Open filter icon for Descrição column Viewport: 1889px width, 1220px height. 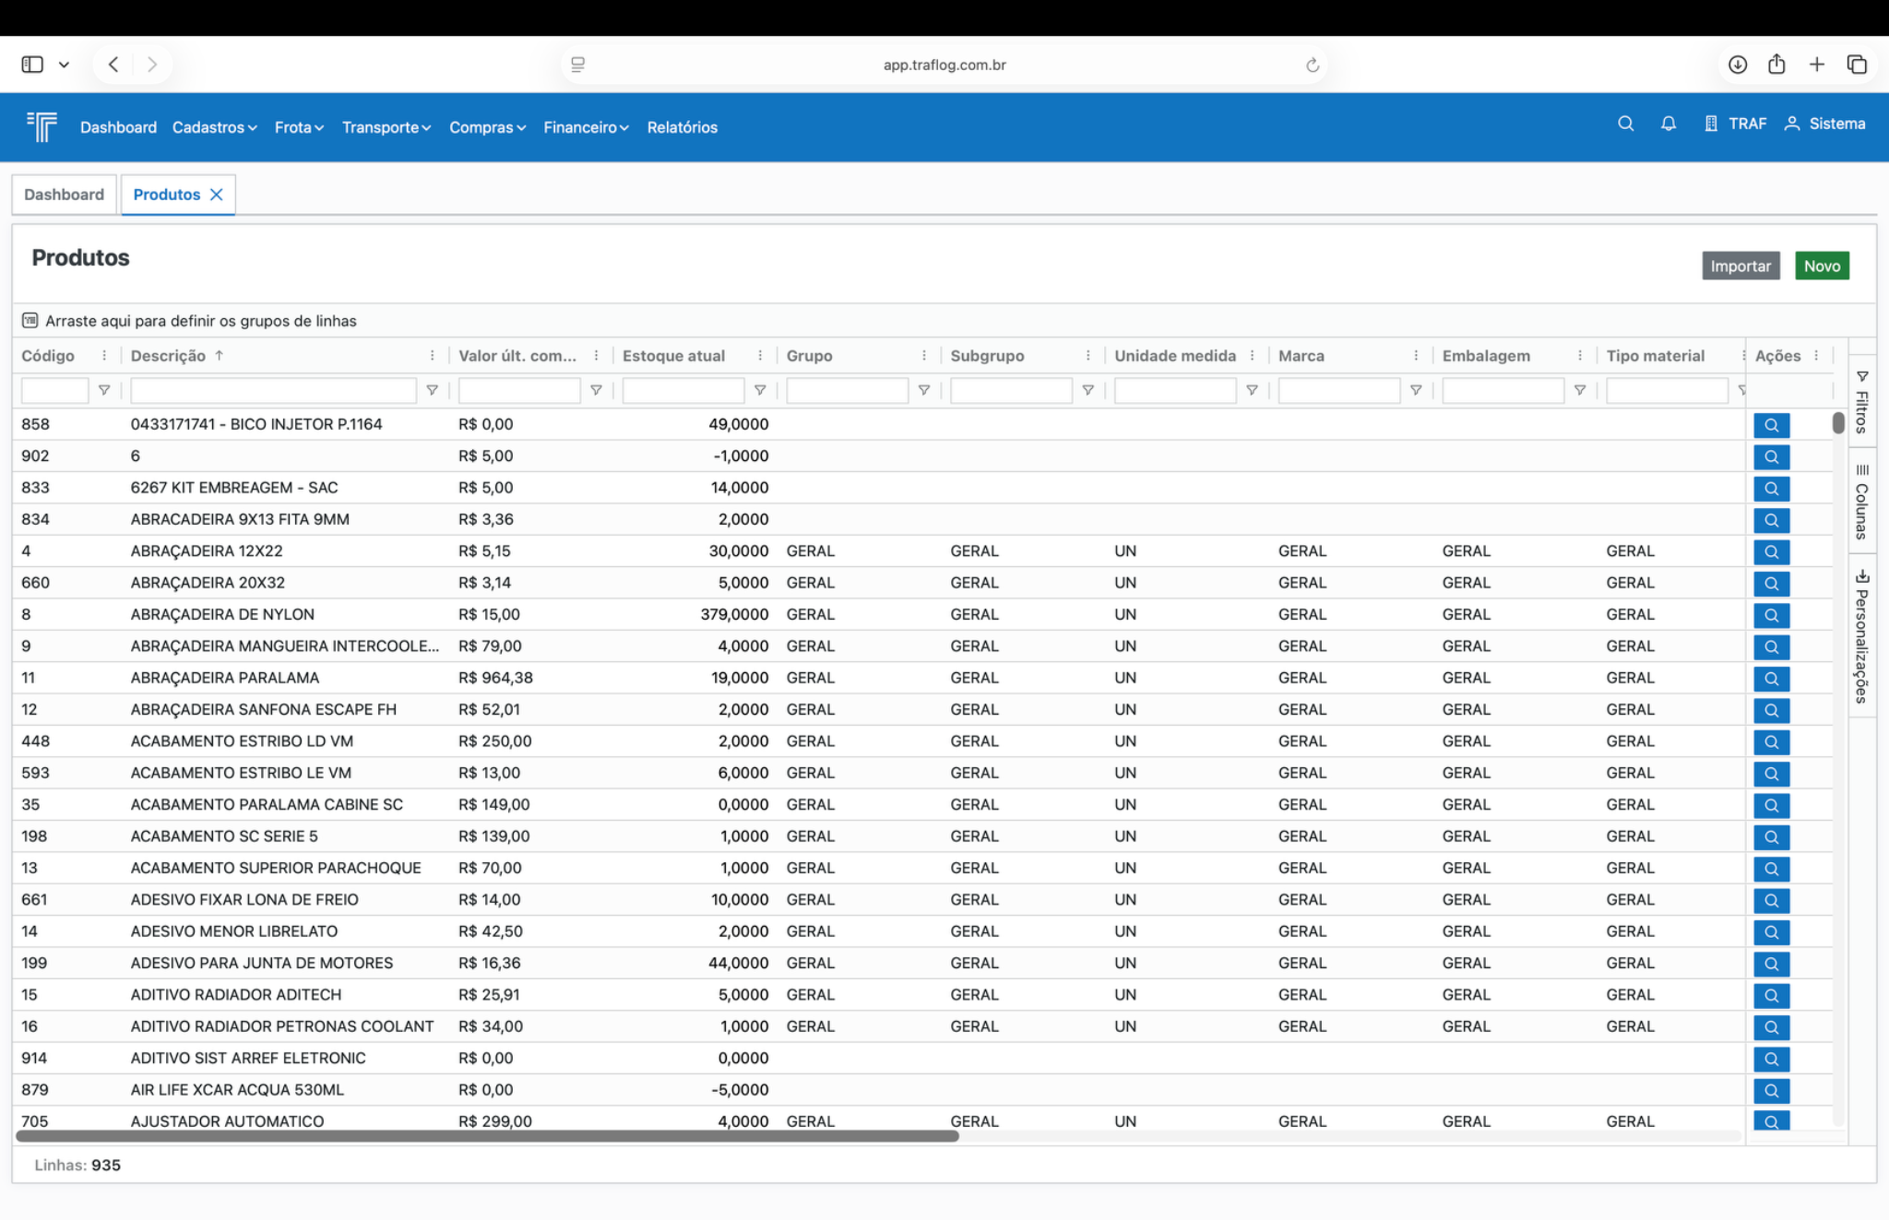tap(432, 390)
